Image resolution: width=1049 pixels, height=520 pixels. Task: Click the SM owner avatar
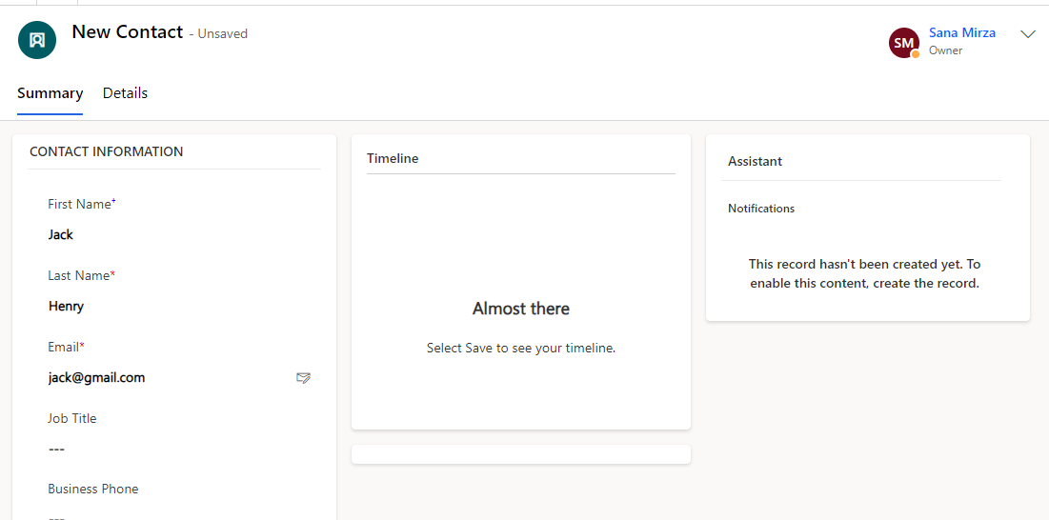click(x=903, y=42)
